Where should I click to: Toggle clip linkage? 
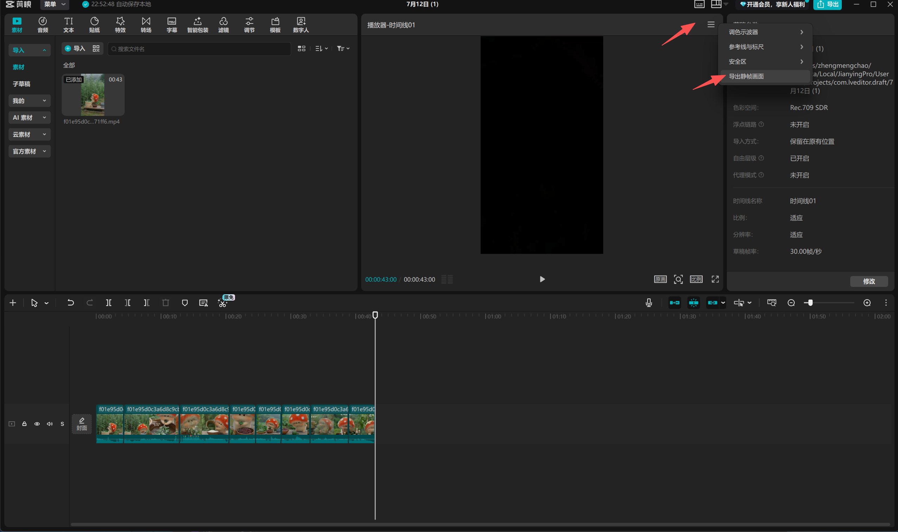pos(712,303)
